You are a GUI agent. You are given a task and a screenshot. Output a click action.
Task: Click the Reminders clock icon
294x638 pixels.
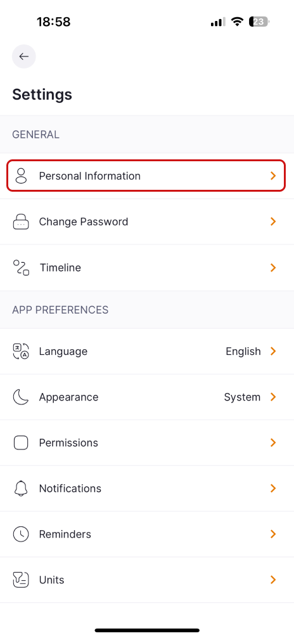pos(21,534)
